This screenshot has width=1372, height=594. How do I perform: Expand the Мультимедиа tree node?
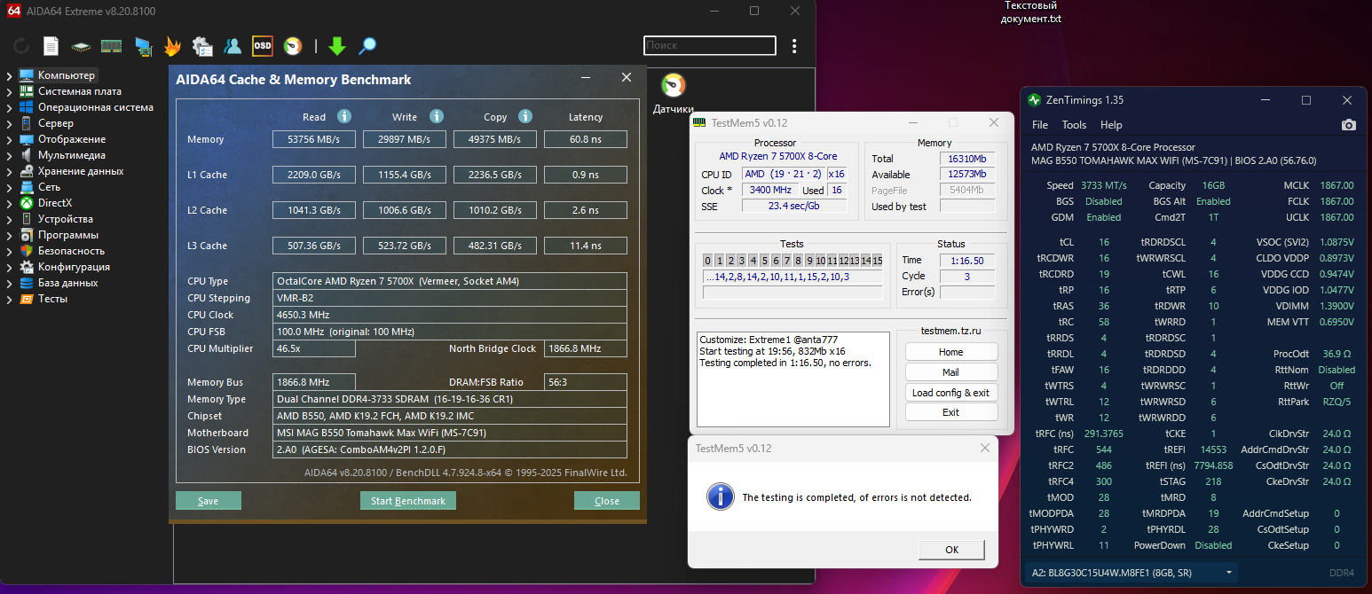(9, 155)
